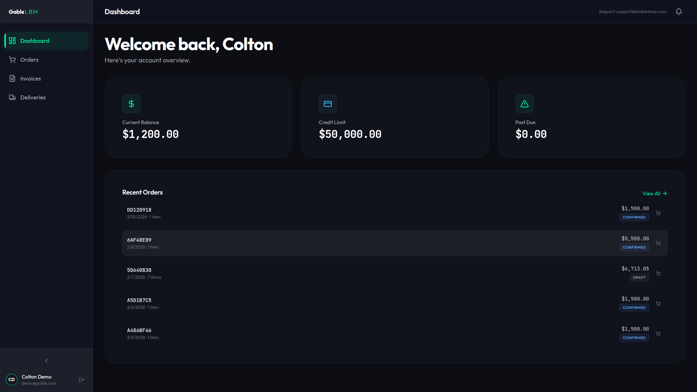Click the warning triangle Past Due icon

tap(524, 104)
